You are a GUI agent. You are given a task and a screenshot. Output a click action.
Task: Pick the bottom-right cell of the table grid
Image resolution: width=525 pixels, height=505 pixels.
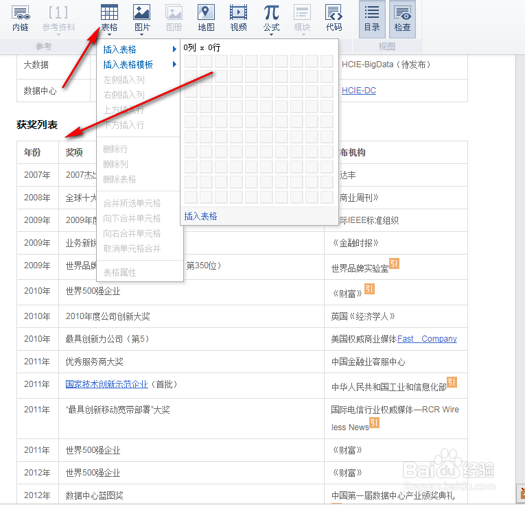327,197
